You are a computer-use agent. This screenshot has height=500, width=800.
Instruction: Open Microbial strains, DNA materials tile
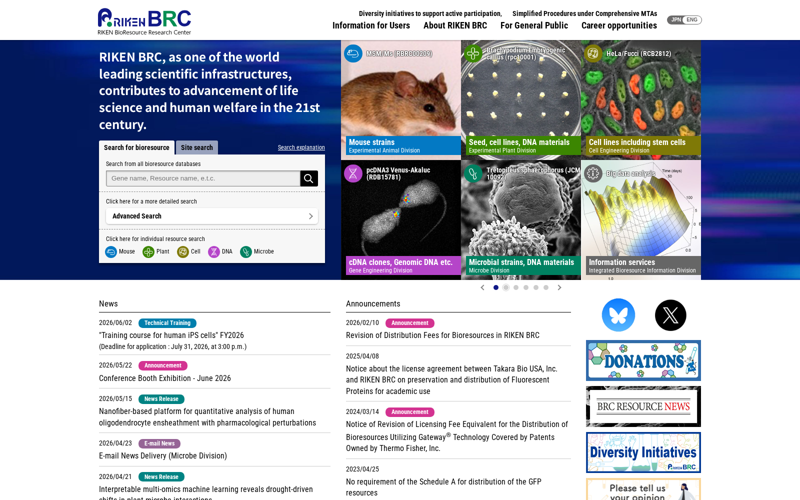pos(521,220)
